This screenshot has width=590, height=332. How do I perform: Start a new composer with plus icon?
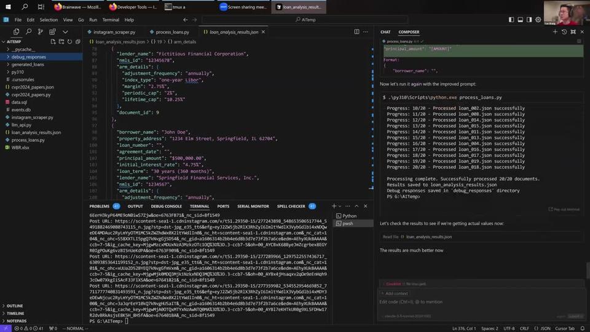coord(555,32)
